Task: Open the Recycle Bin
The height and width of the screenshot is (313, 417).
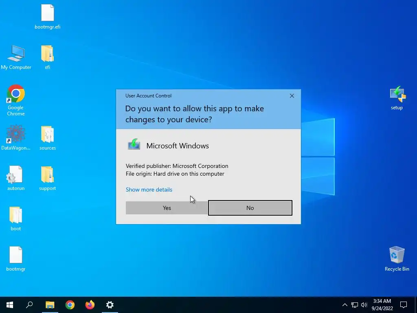Action: (397, 259)
